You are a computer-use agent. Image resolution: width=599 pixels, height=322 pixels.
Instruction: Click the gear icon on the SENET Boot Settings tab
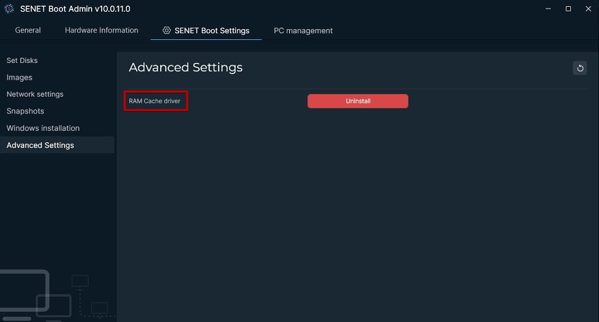click(166, 30)
